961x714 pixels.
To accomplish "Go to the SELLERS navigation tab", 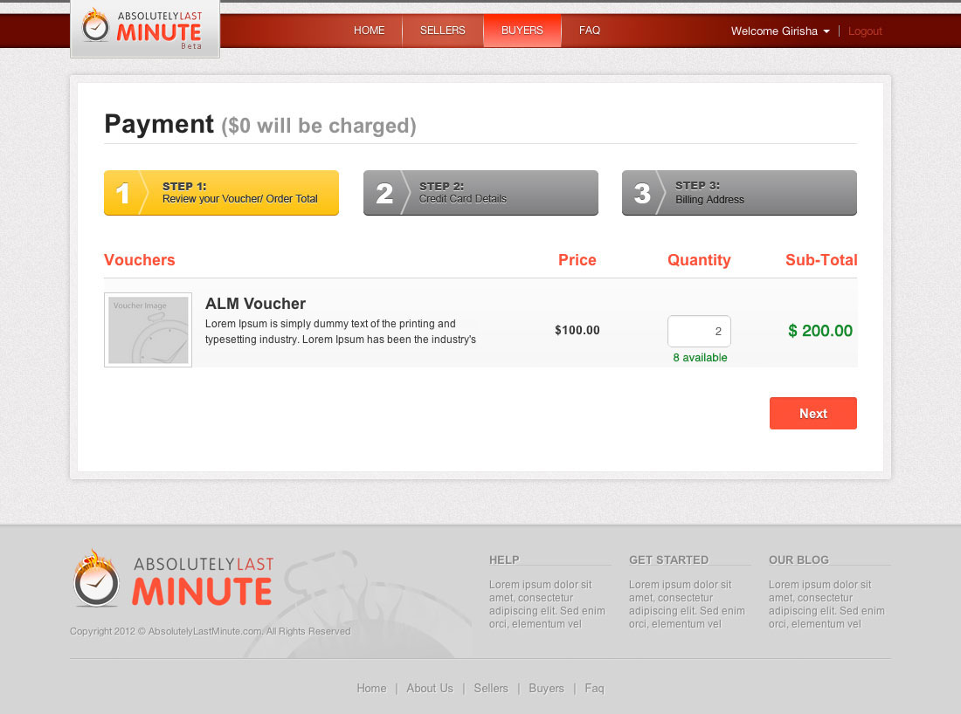I will [442, 31].
